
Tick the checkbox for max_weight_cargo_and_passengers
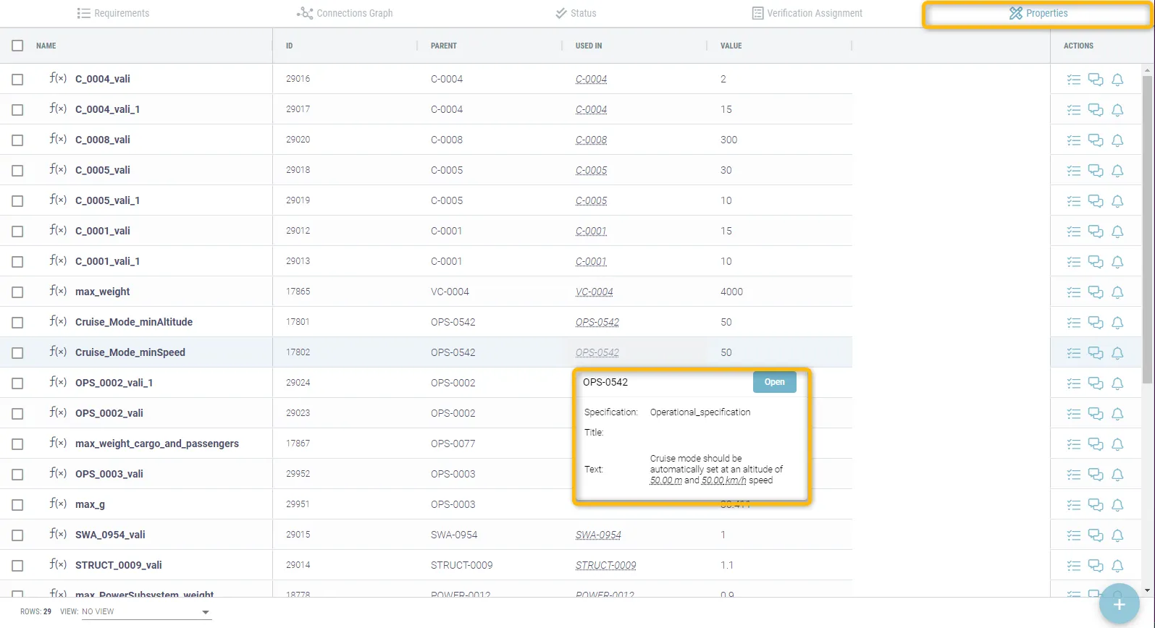(x=17, y=444)
